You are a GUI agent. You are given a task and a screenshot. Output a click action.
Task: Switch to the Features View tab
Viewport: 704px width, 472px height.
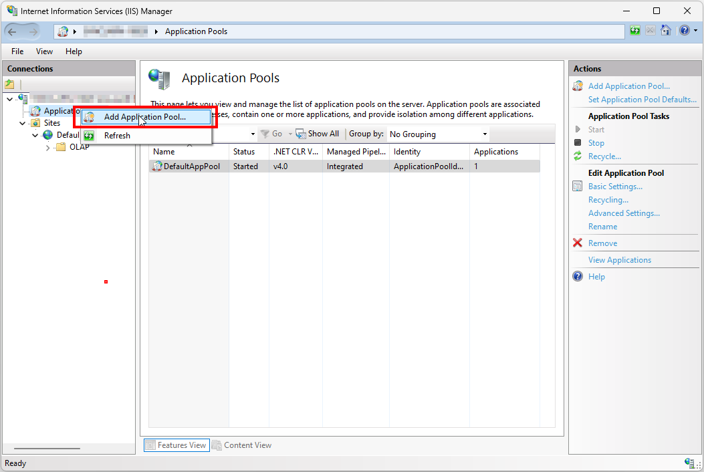[177, 445]
